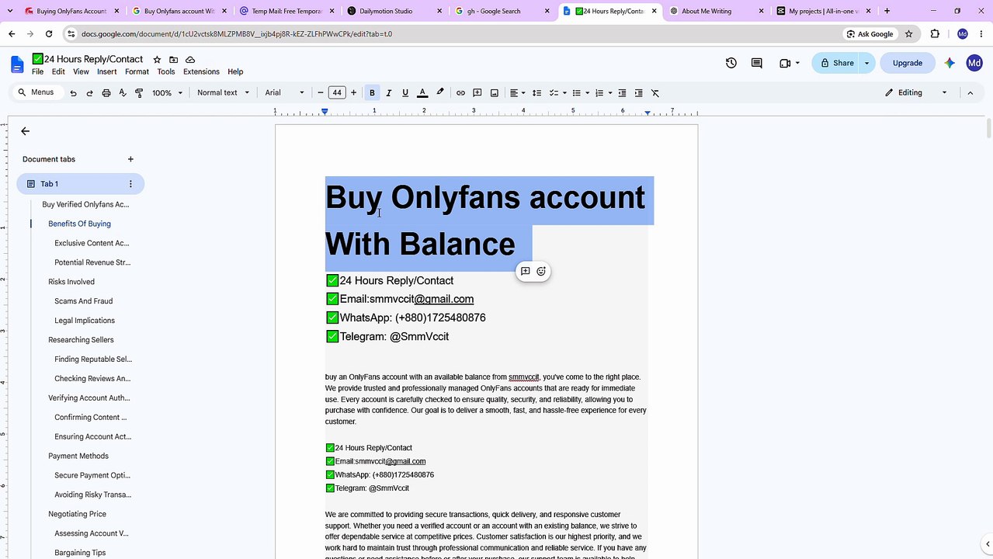Open version history clock icon

[x=731, y=63]
